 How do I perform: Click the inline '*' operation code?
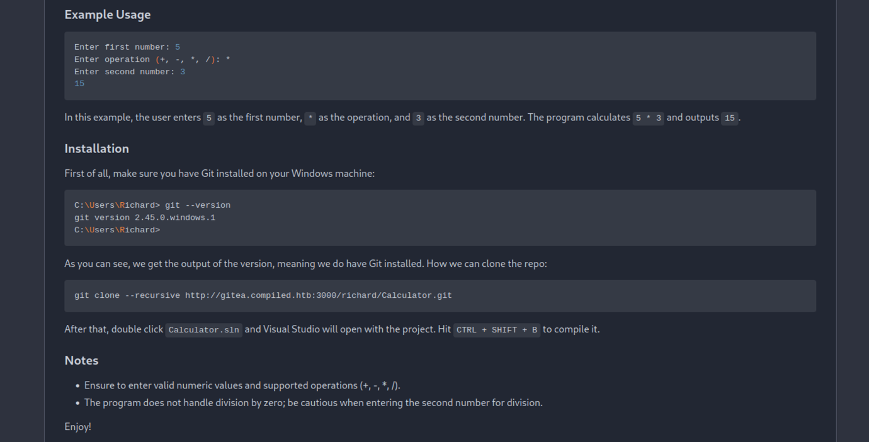click(x=310, y=118)
